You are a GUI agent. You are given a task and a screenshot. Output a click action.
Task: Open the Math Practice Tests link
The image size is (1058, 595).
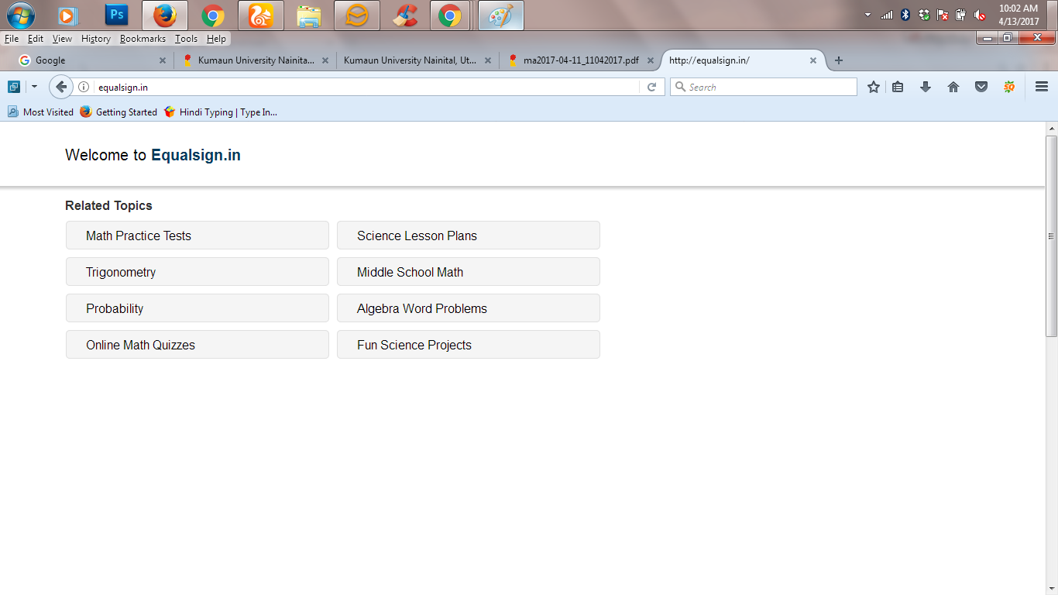click(x=139, y=236)
